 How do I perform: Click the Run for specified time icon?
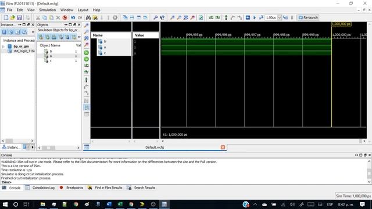(x=262, y=17)
